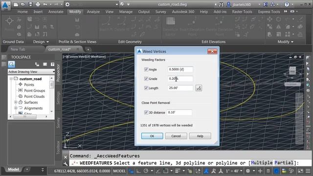The height and width of the screenshot is (176, 313).
Task: Click OK in Weed Vertices dialog
Action: 152,136
